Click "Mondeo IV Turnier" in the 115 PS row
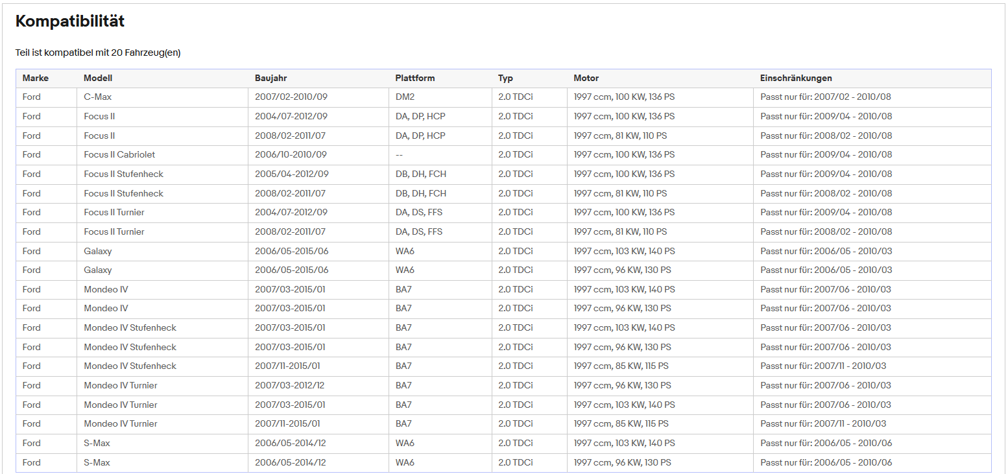Image resolution: width=1008 pixels, height=474 pixels. coord(121,423)
